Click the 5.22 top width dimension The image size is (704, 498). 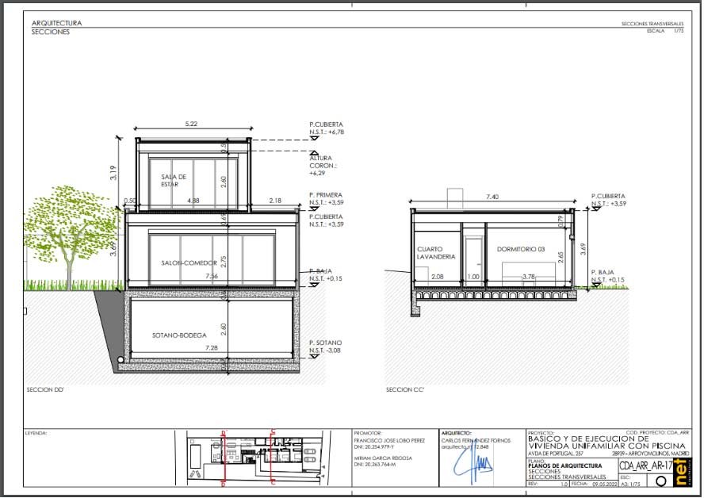point(190,125)
